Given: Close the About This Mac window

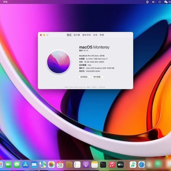Looking at the screenshot, I should pos(41,35).
